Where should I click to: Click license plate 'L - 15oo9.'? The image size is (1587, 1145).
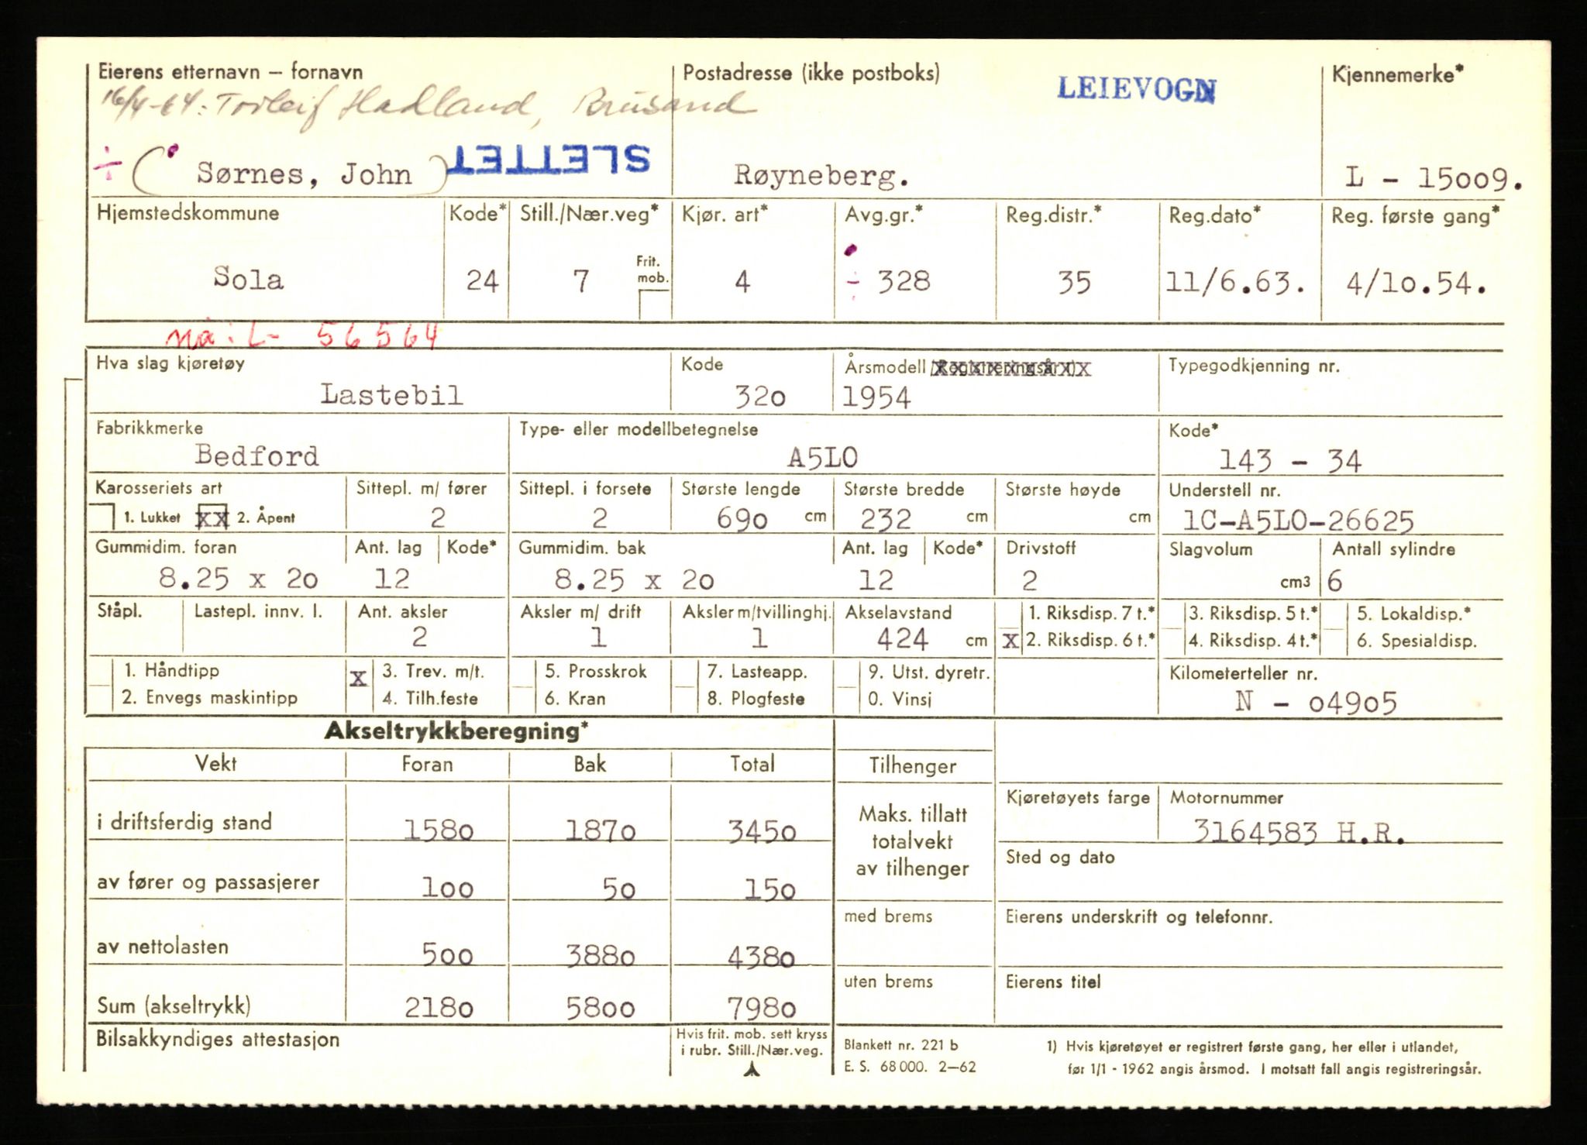(1434, 178)
